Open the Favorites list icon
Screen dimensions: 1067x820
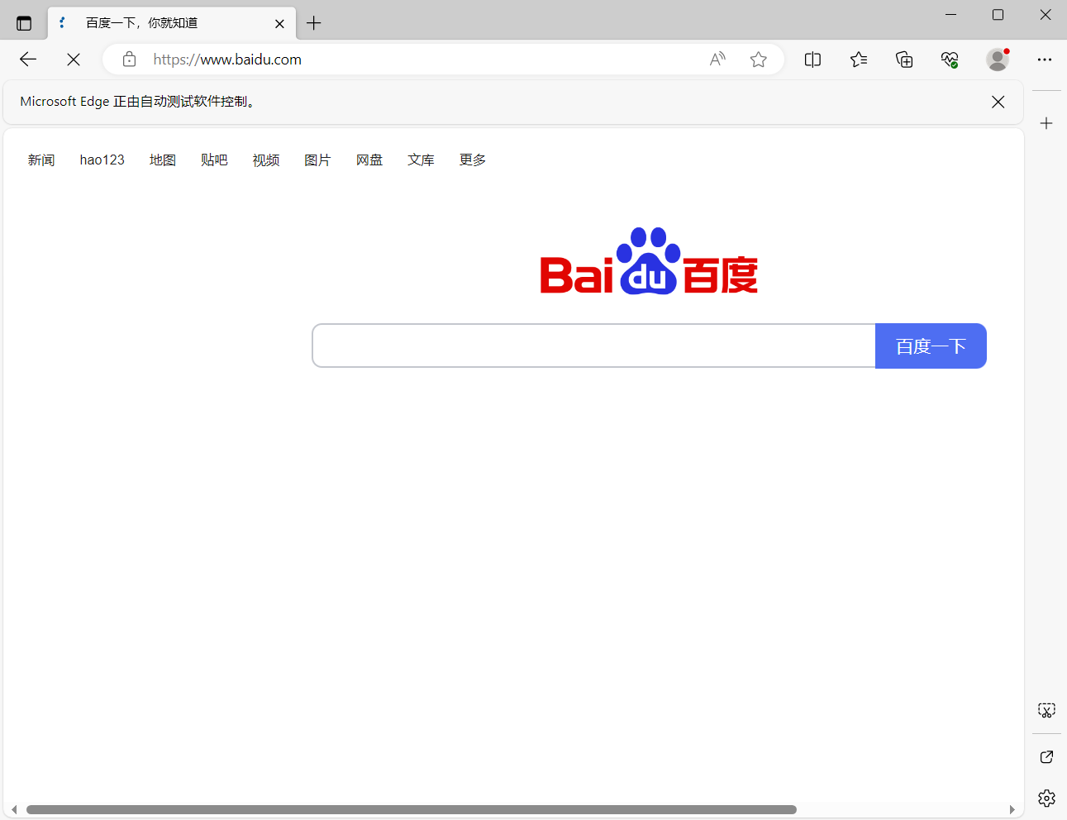(859, 60)
